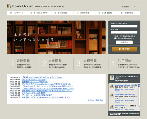Viewport: 147px width, 119px height.
Task: Click retweet on the 25 days ago tweet
Action: click(132, 100)
